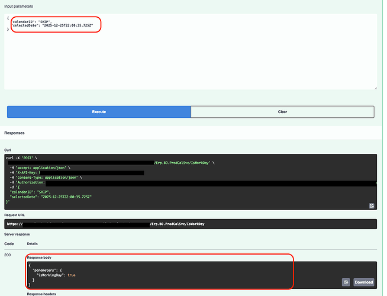This screenshot has width=387, height=296.
Task: Copy the curl command with the clipboard icon
Action: tap(372, 205)
